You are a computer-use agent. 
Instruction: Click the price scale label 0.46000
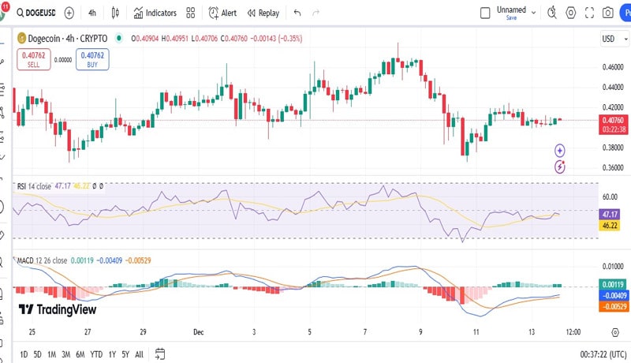pos(613,67)
